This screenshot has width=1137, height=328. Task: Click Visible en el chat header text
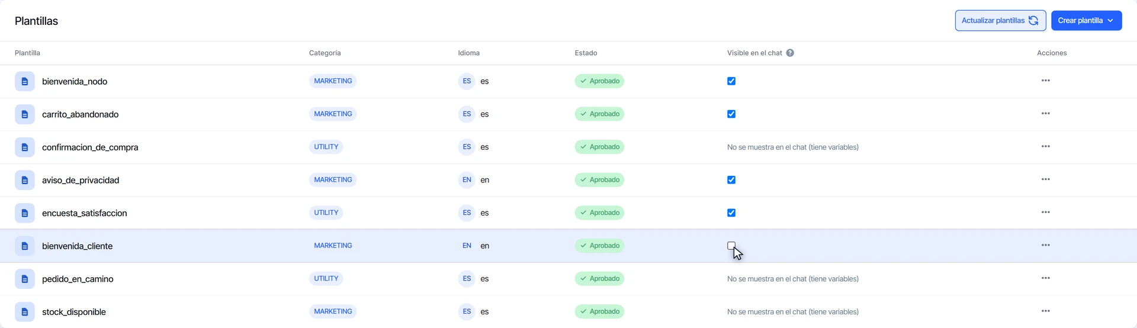pos(754,53)
